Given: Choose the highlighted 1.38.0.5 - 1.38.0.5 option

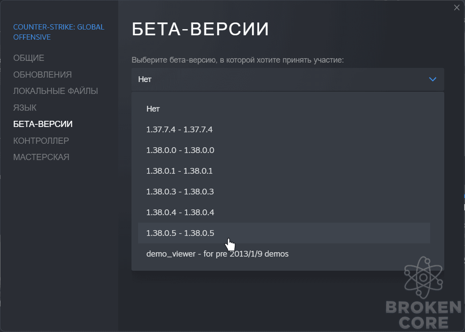Looking at the screenshot, I should point(284,233).
